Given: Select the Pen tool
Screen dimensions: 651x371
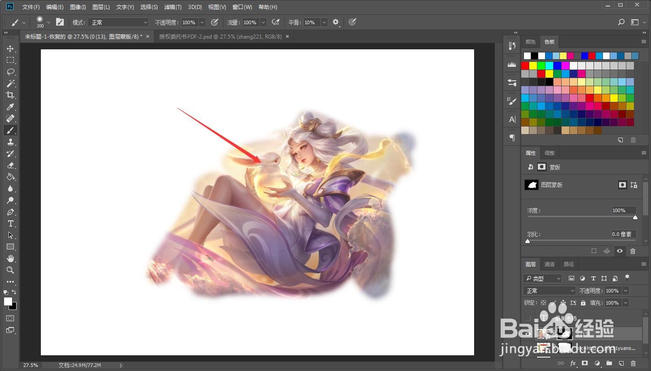Looking at the screenshot, I should coord(10,212).
